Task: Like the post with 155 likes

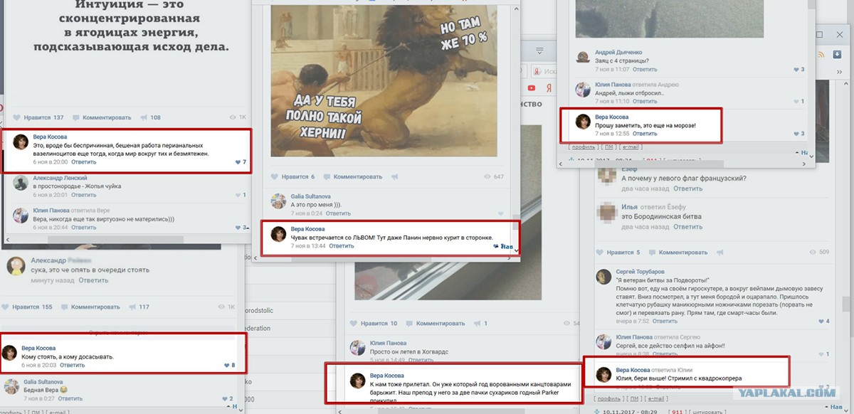Action: [27, 307]
